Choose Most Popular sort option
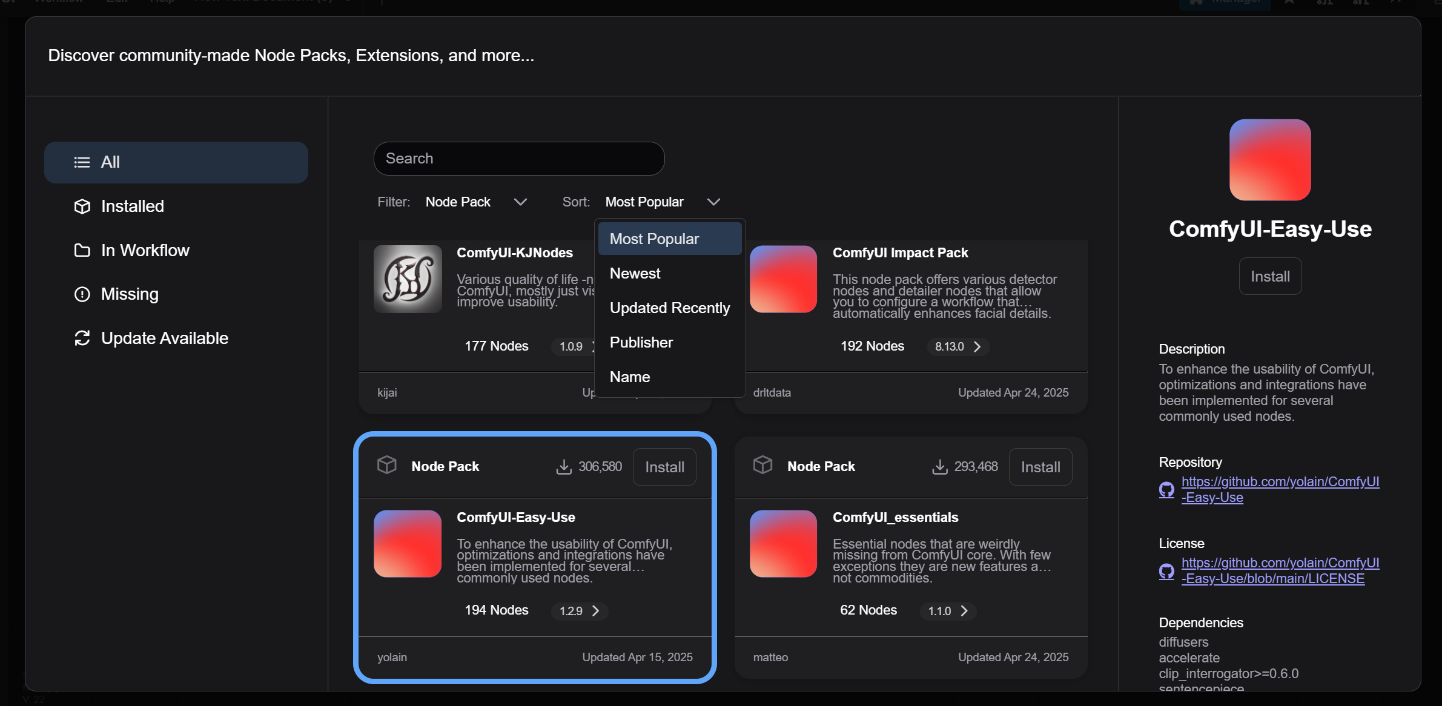 [x=670, y=239]
